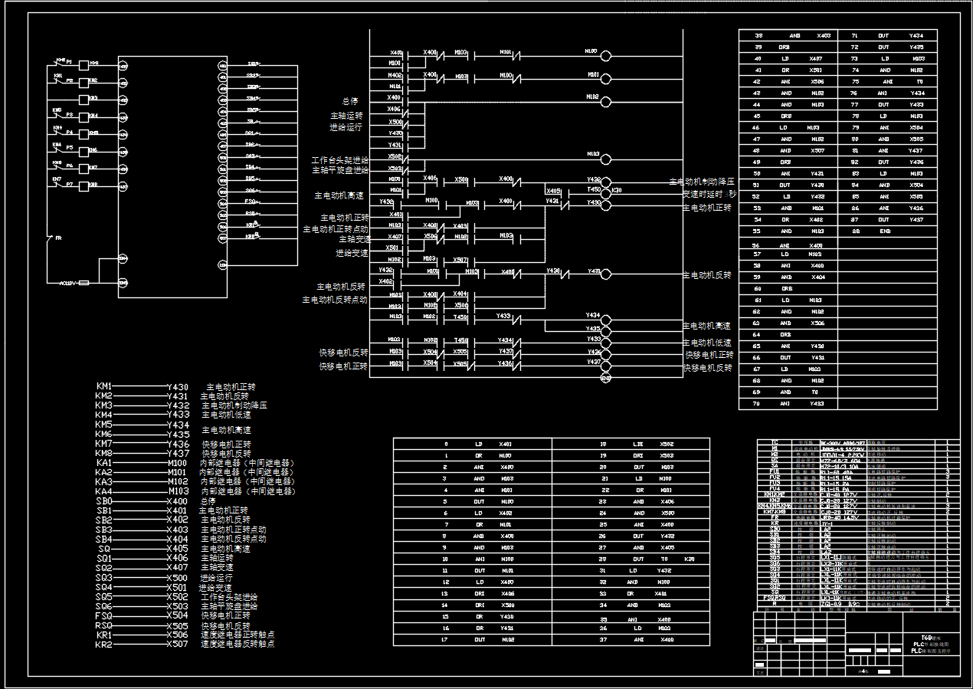Select END symbol at ladder diagram bottom

pos(606,378)
